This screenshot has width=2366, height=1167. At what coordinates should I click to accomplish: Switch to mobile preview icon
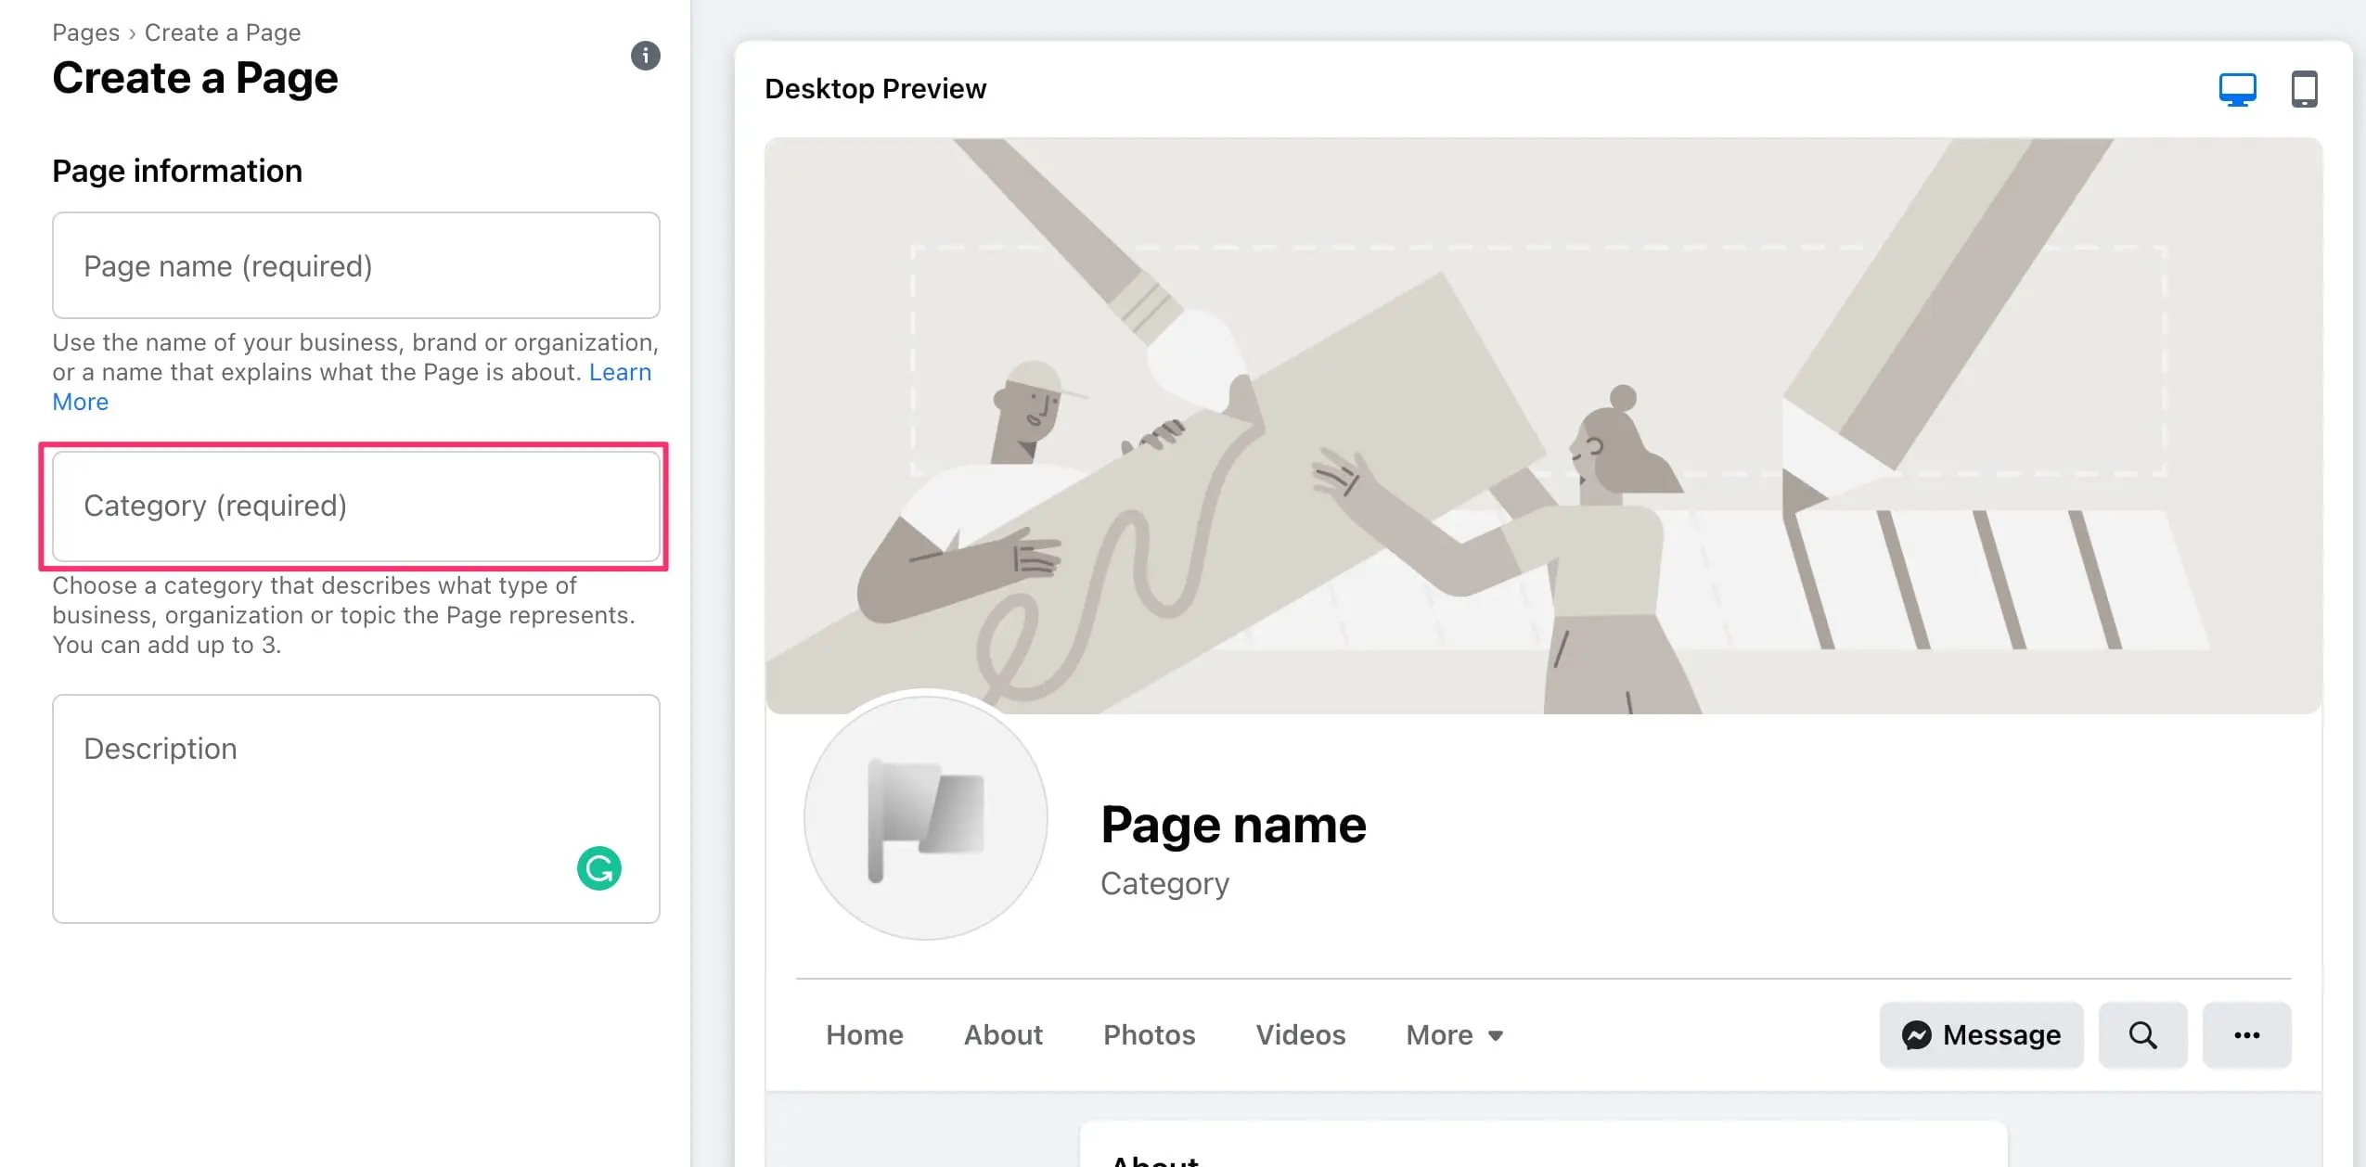(2305, 89)
